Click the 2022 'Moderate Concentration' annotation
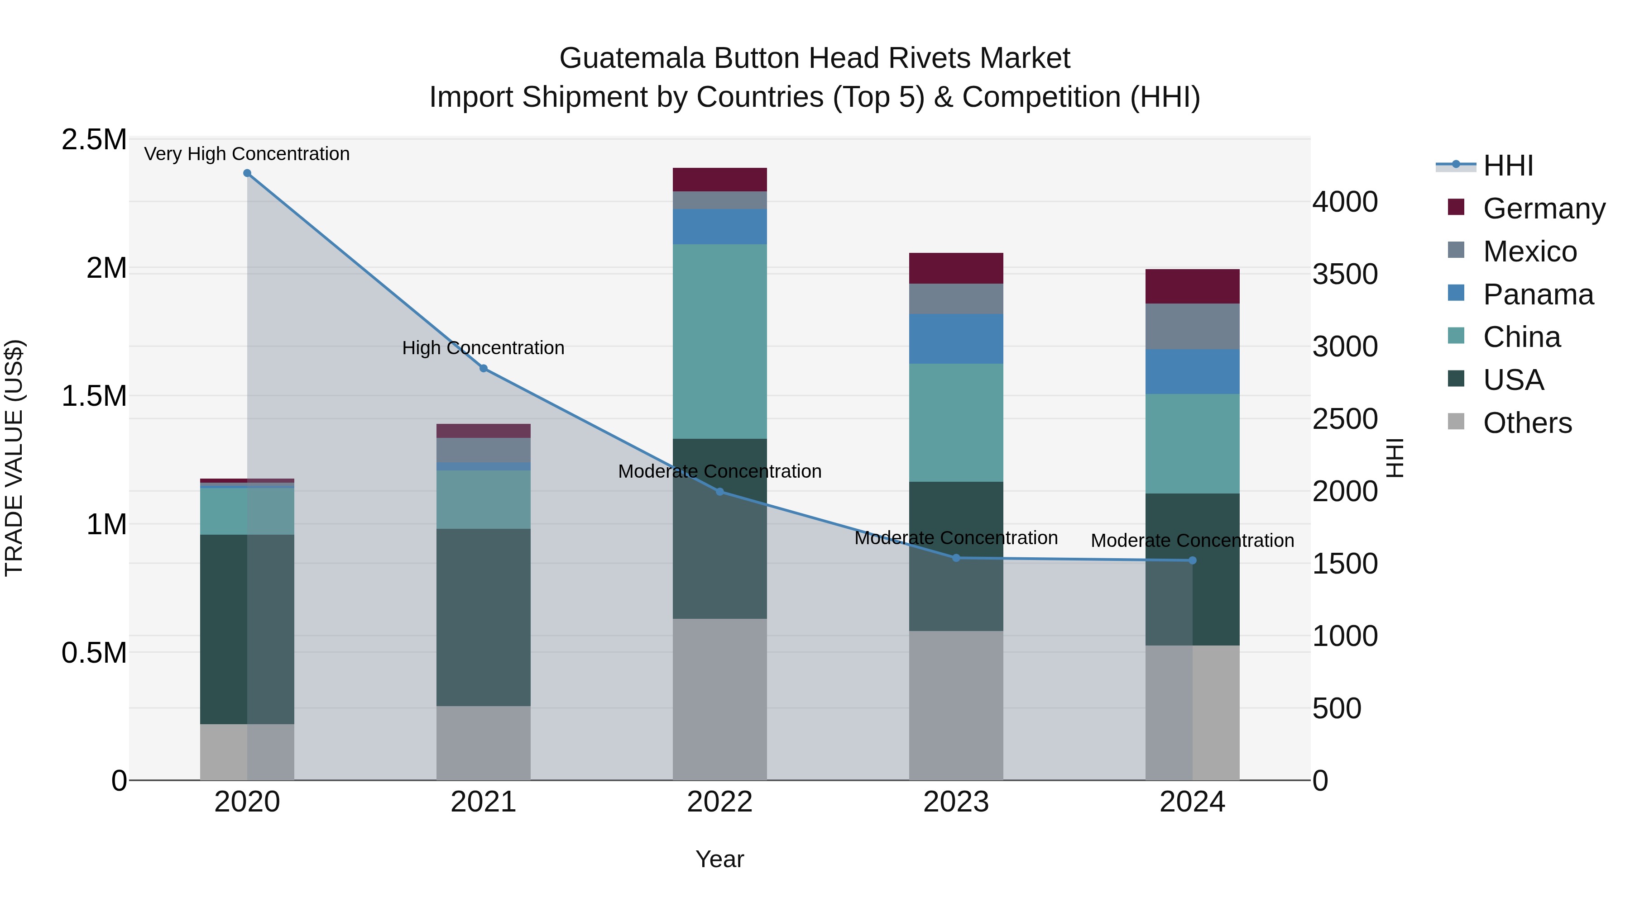Viewport: 1630px width, 916px height. click(719, 471)
